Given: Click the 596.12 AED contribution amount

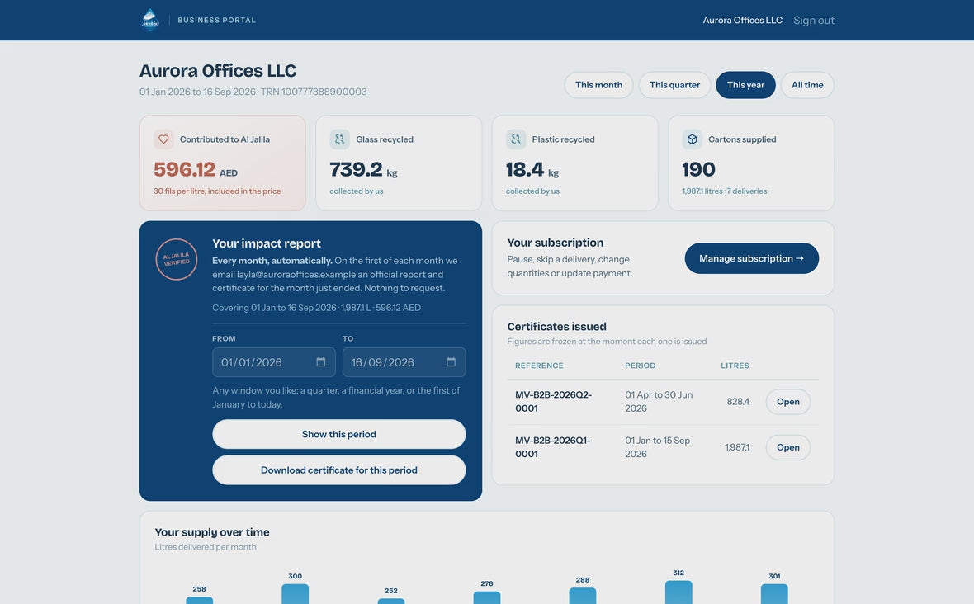Looking at the screenshot, I should pos(196,169).
